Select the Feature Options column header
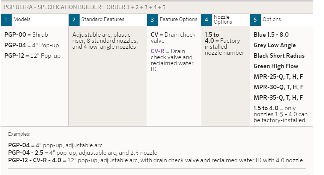Viewport: 324px width, 175px height. coord(179,19)
